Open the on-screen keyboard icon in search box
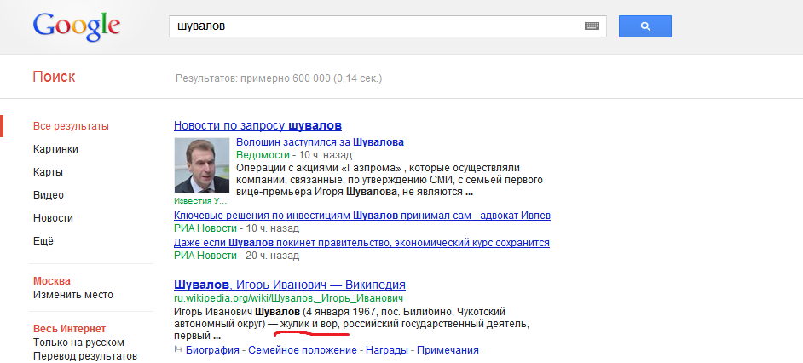This screenshot has width=803, height=363. (x=592, y=26)
